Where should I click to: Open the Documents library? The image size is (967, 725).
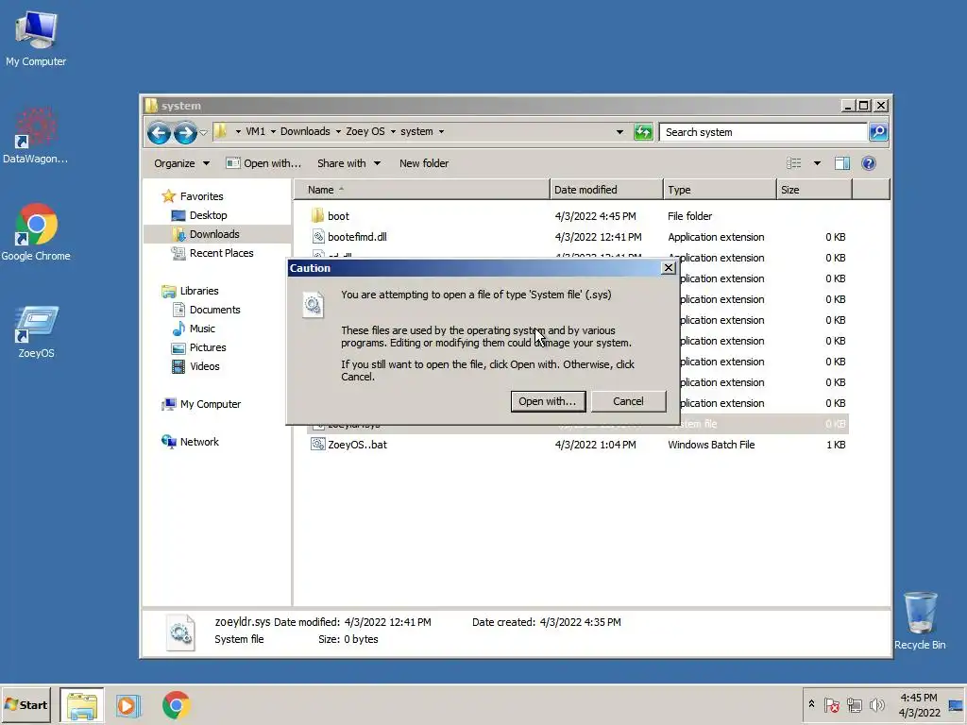(207, 310)
